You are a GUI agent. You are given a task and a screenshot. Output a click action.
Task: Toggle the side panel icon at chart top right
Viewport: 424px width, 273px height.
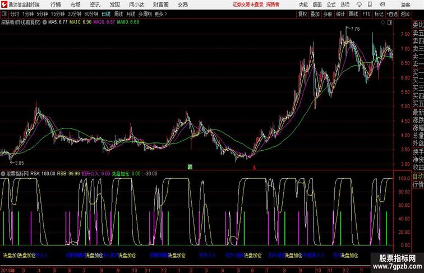pyautogui.click(x=390, y=23)
